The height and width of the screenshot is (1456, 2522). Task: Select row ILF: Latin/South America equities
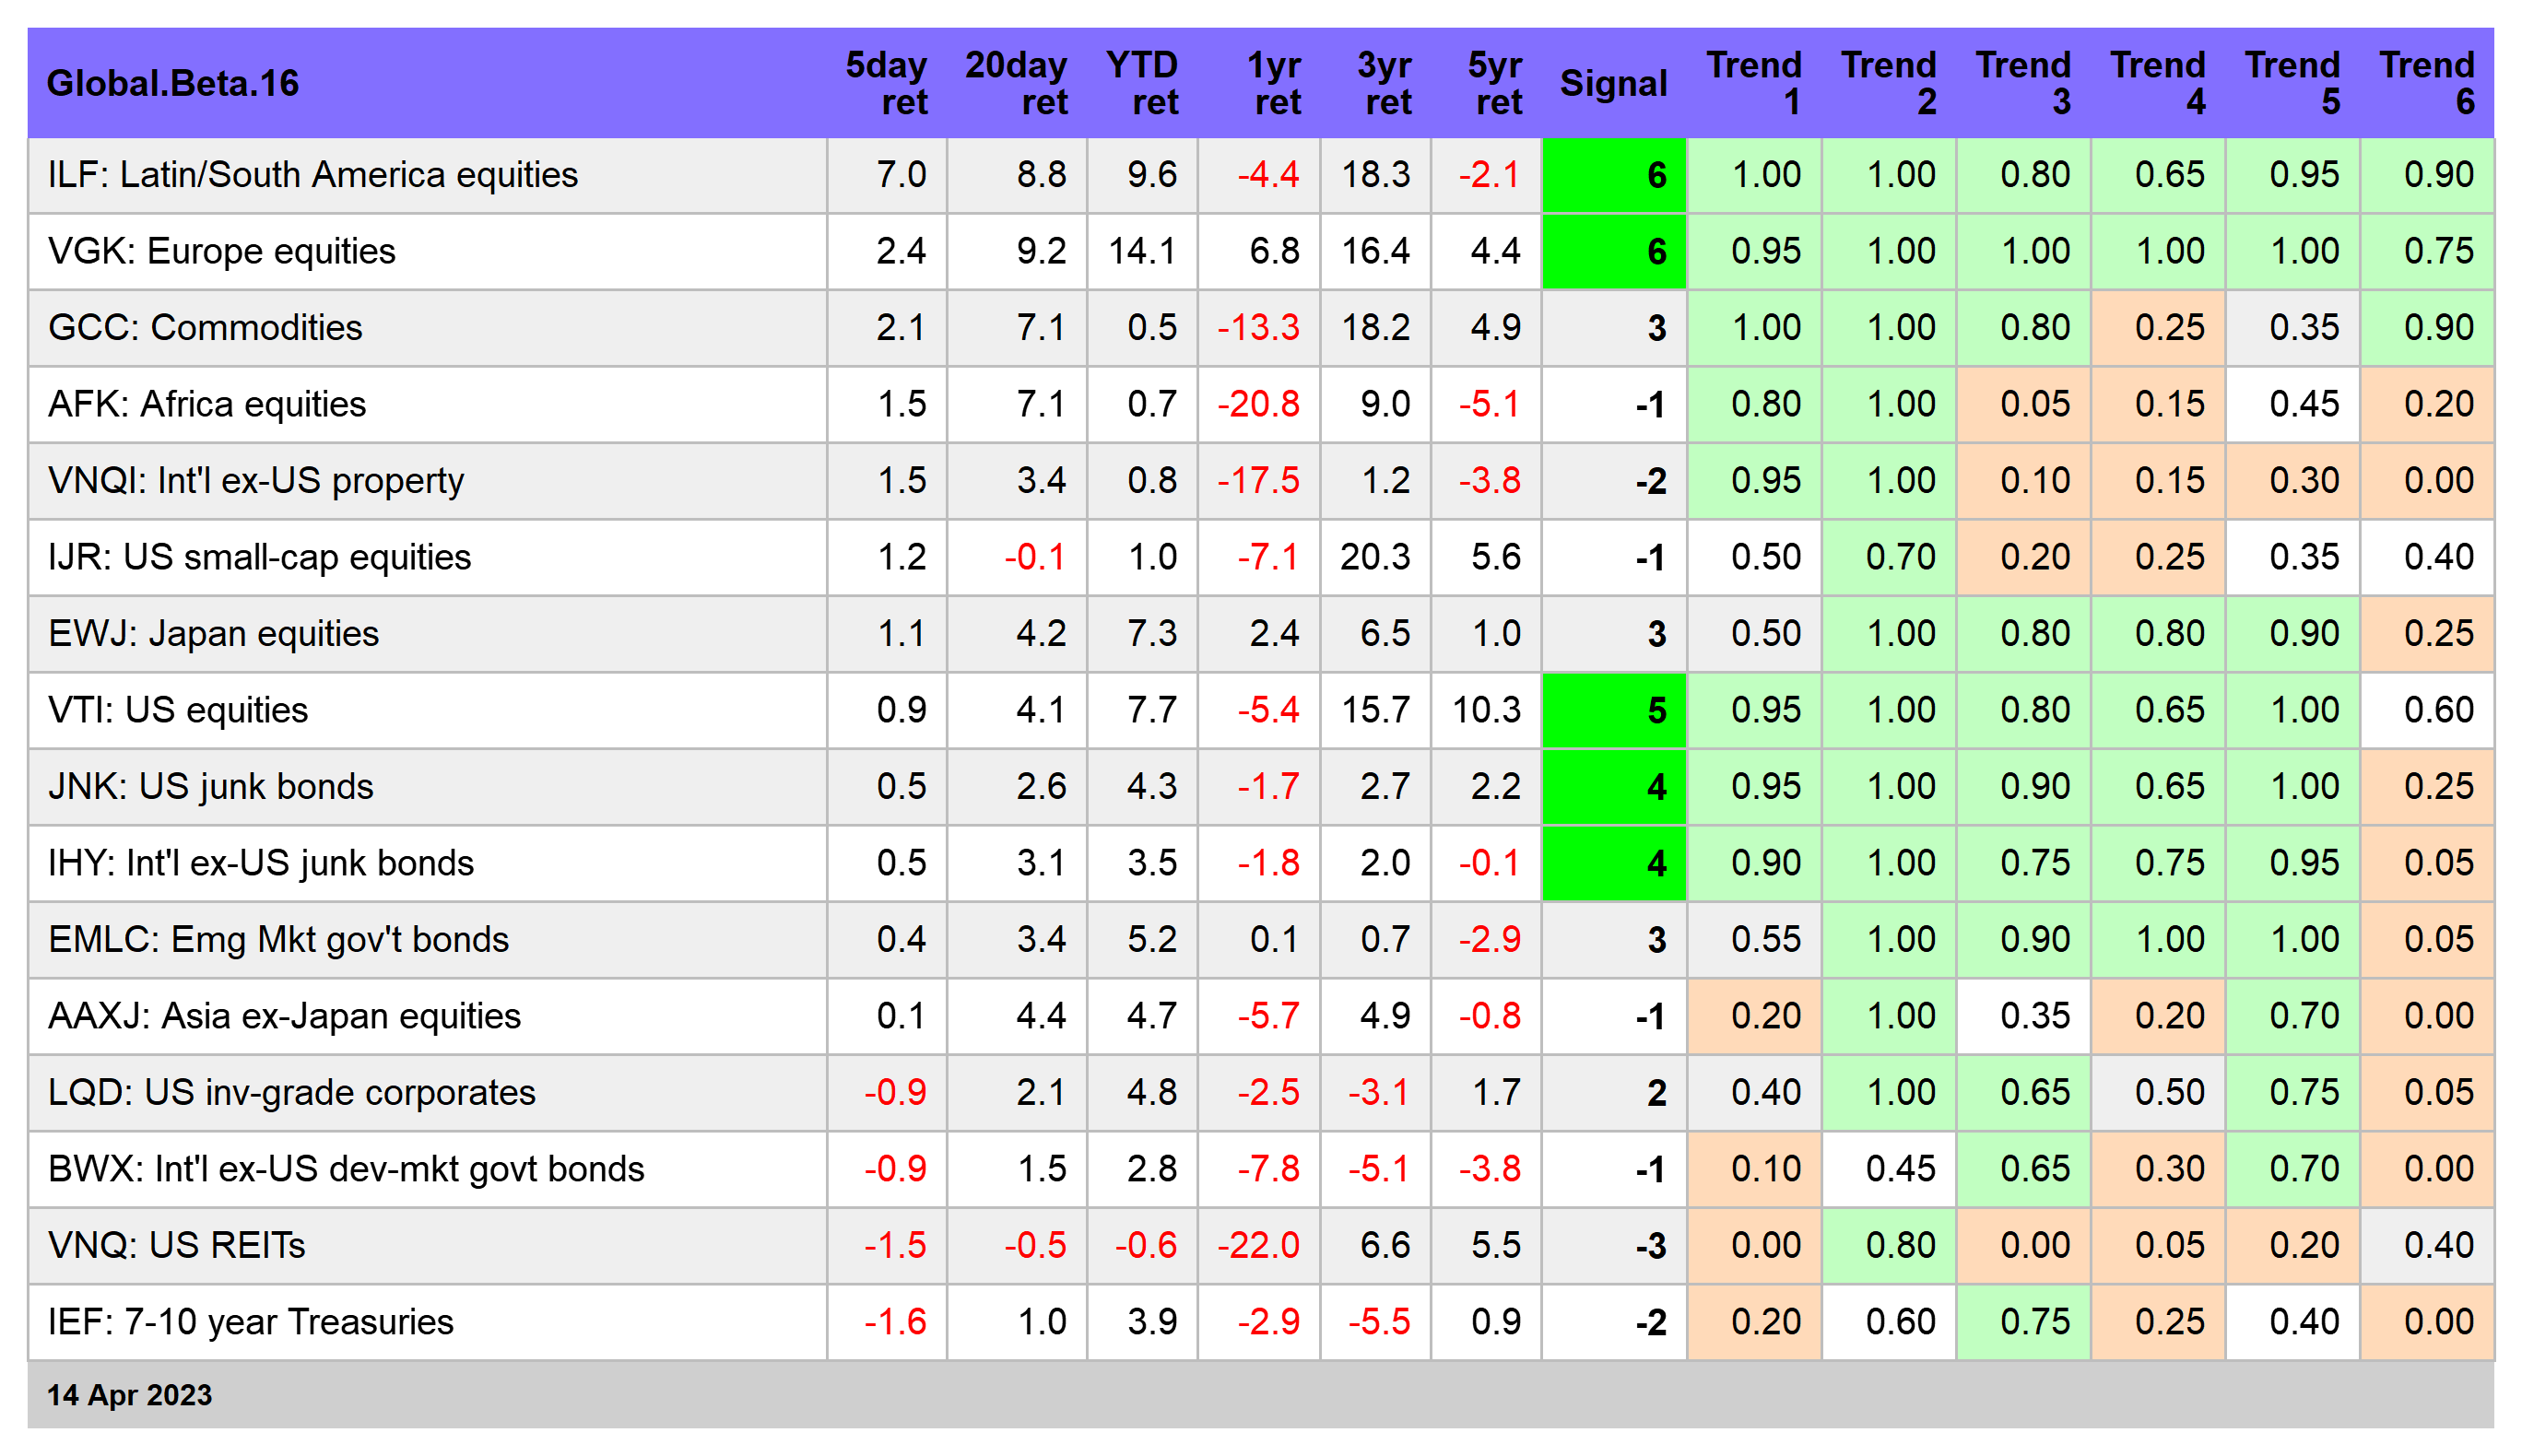(1261, 175)
